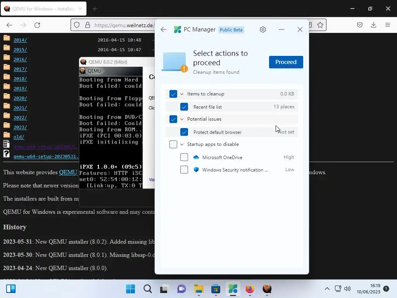Open the Windows Start menu
The height and width of the screenshot is (298, 397).
point(130,289)
